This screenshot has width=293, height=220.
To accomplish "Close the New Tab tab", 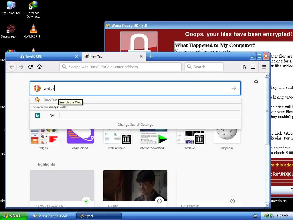I will point(141,56).
